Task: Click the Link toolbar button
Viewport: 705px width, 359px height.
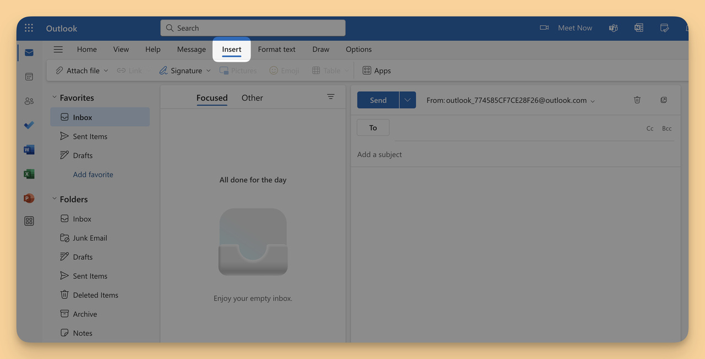Action: (x=129, y=70)
